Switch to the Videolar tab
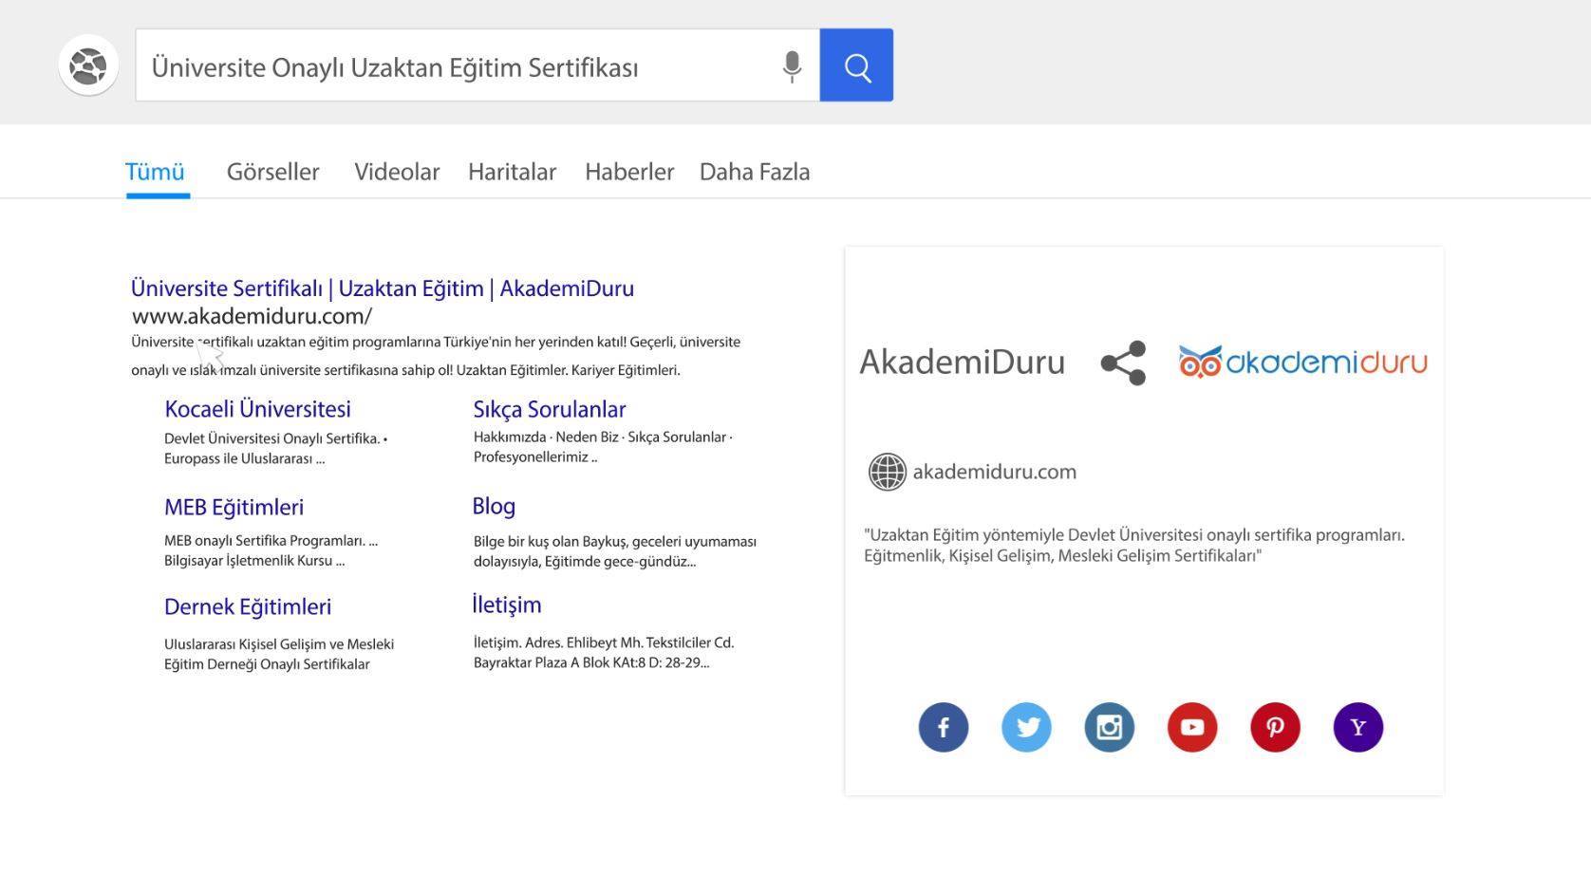 (397, 172)
